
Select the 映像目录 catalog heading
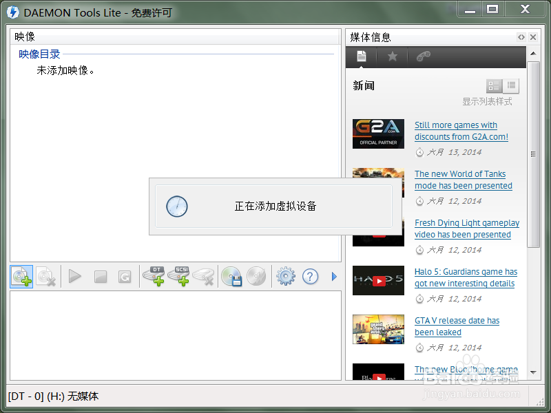tap(39, 54)
